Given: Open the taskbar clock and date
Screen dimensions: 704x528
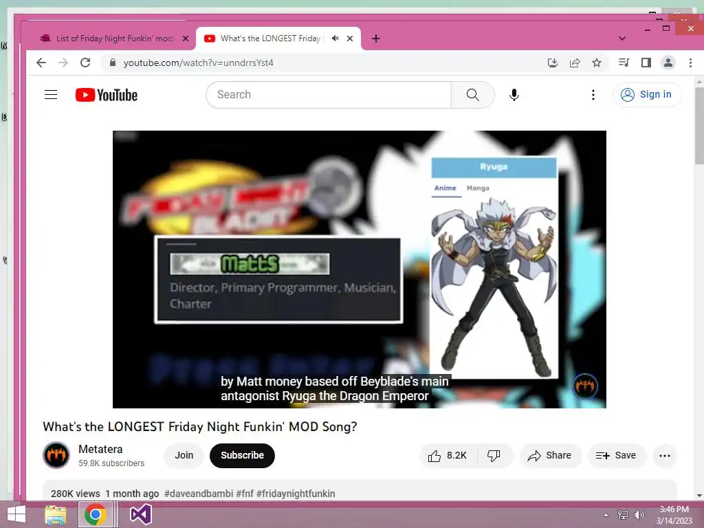Looking at the screenshot, I should (x=674, y=515).
